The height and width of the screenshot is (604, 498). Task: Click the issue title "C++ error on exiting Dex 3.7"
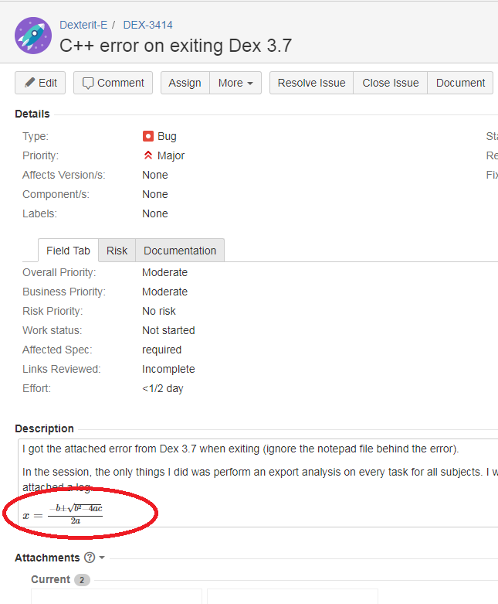tap(175, 46)
